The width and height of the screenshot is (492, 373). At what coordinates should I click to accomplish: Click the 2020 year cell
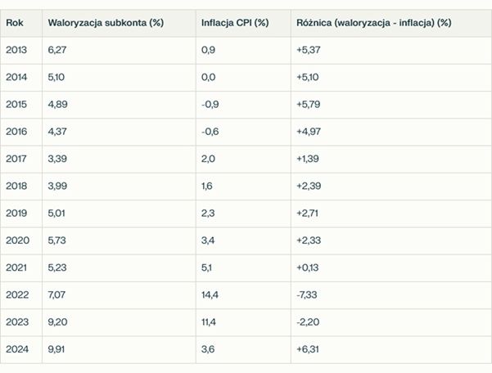16,240
